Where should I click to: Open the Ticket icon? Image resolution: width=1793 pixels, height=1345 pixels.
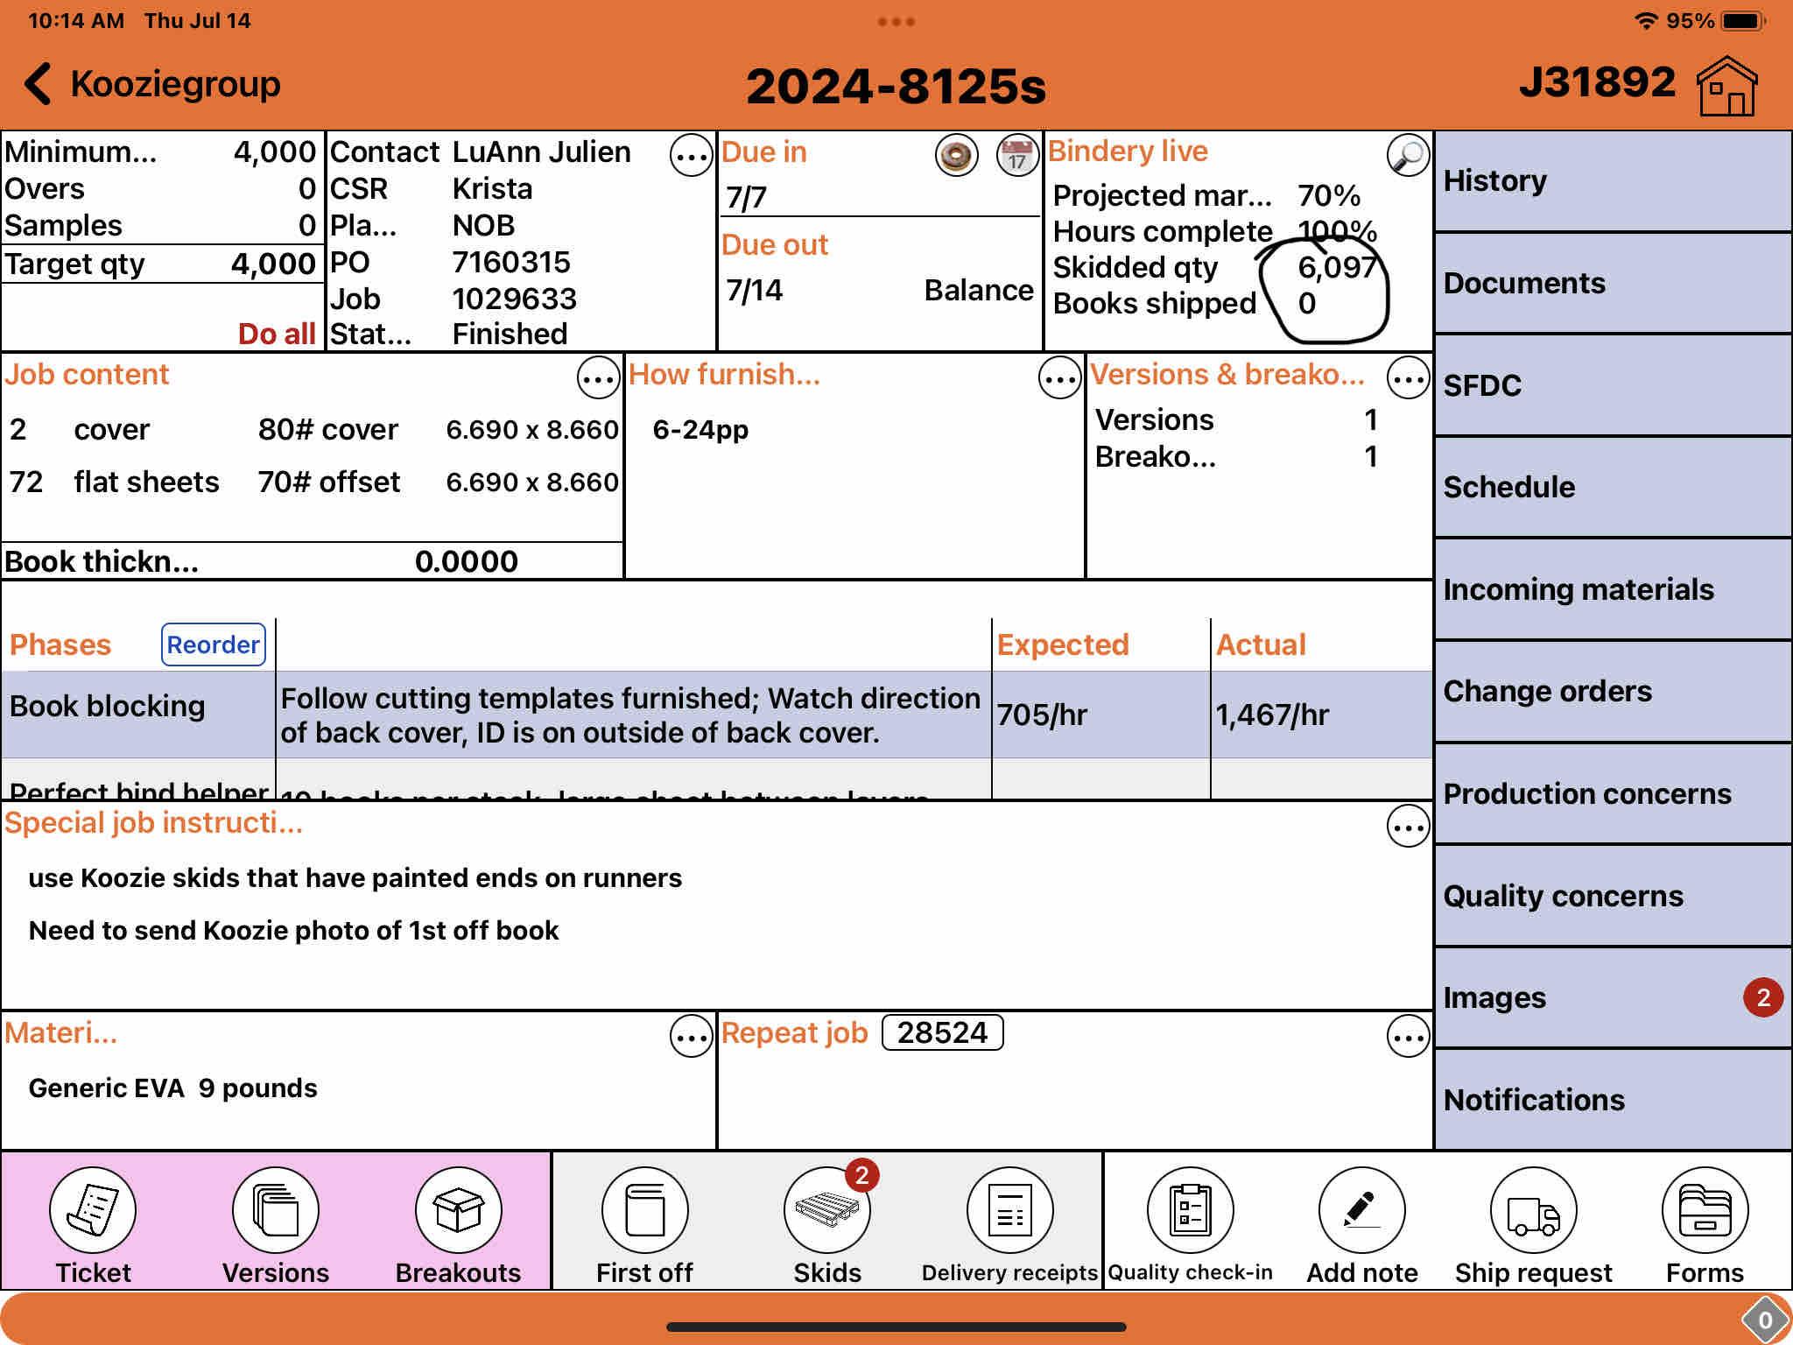93,1210
